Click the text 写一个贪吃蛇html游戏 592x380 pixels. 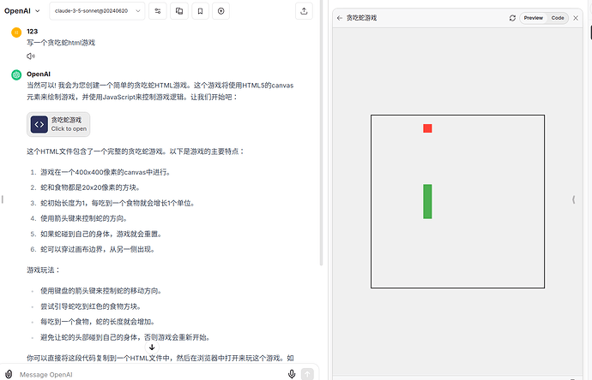pyautogui.click(x=61, y=43)
